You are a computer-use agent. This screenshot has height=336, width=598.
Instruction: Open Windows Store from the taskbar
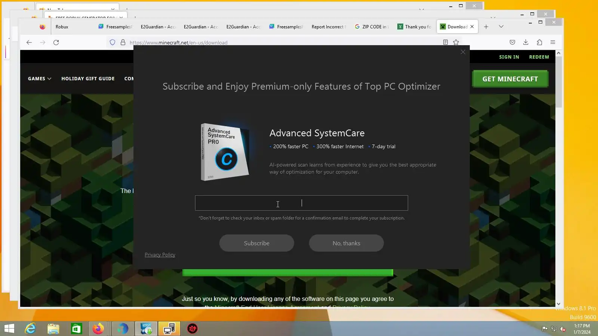(76, 329)
